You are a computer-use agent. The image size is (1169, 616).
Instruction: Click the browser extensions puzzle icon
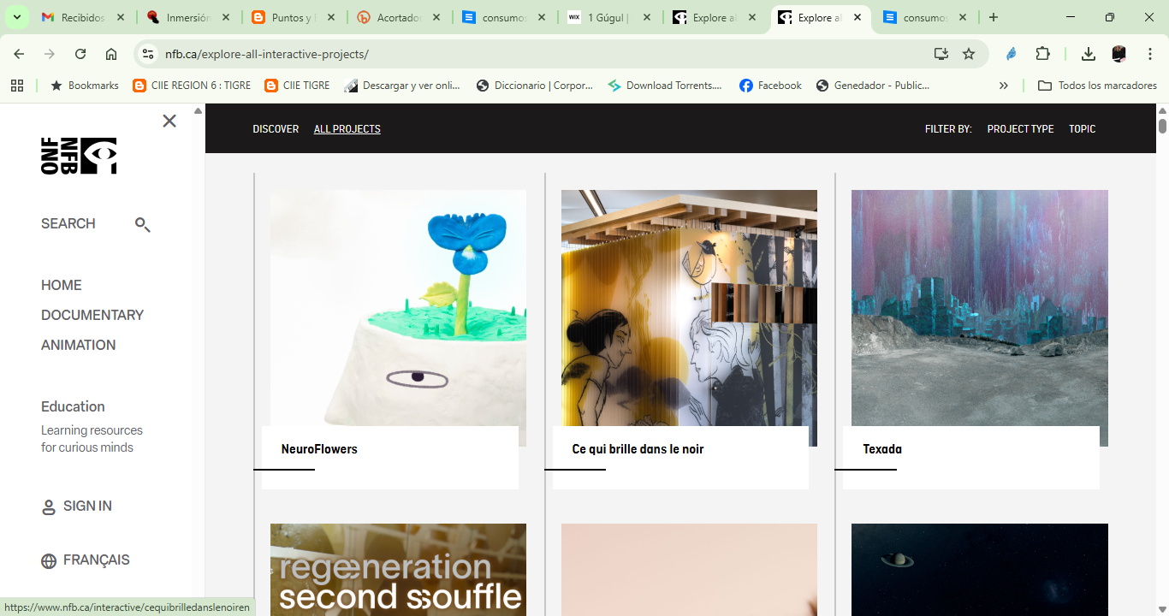coord(1043,53)
